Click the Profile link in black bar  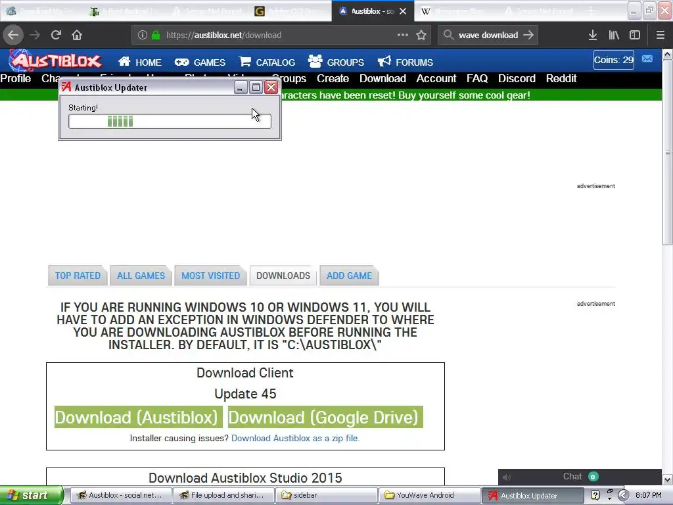pos(16,79)
